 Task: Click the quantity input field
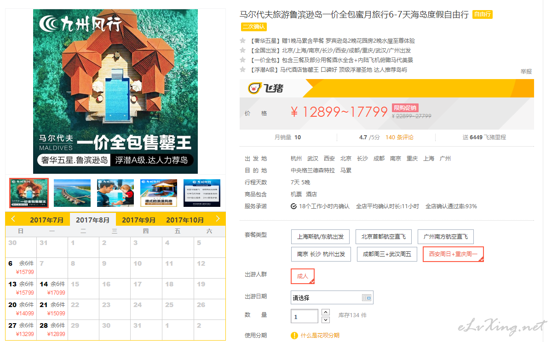pyautogui.click(x=305, y=316)
